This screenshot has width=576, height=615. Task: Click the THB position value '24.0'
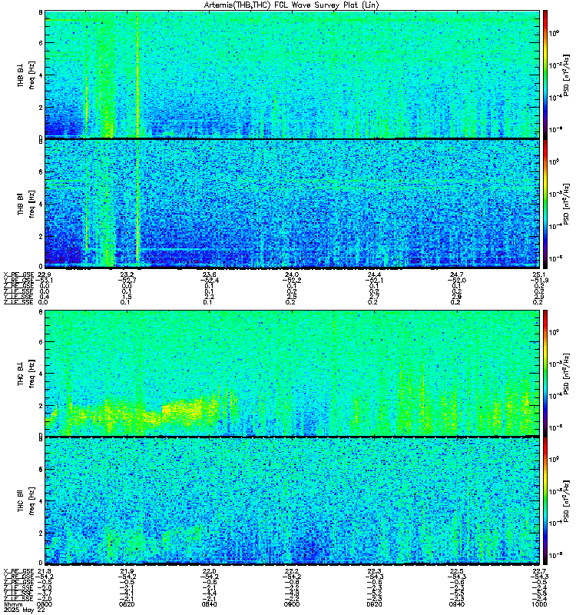(x=292, y=274)
